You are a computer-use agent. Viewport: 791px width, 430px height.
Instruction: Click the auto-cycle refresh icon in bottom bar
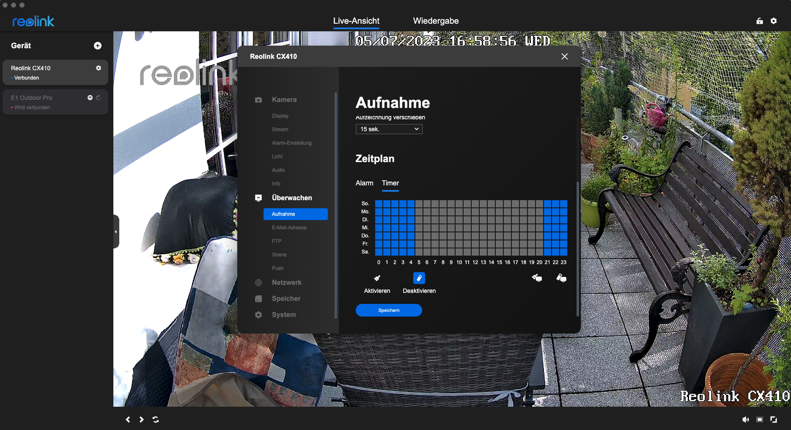(156, 419)
